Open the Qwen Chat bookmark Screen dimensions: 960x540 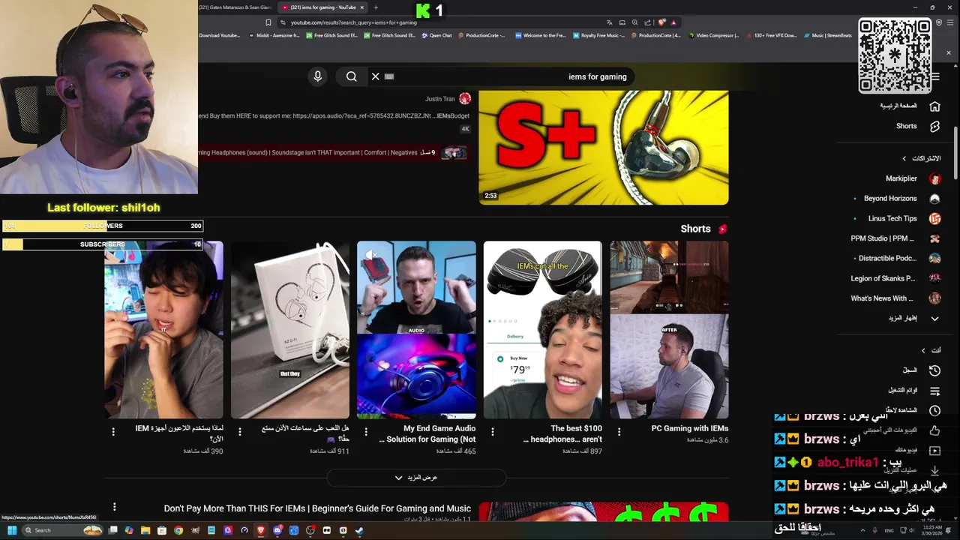click(436, 35)
